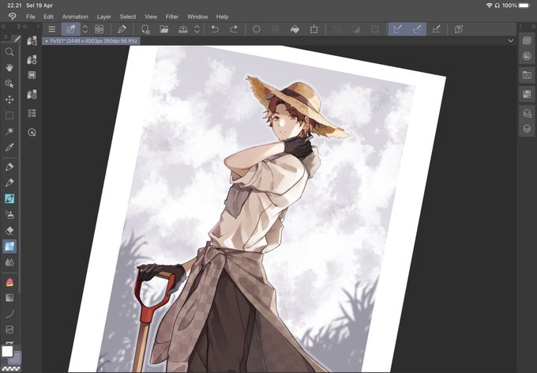Select the Airbrush tool

tap(9, 215)
